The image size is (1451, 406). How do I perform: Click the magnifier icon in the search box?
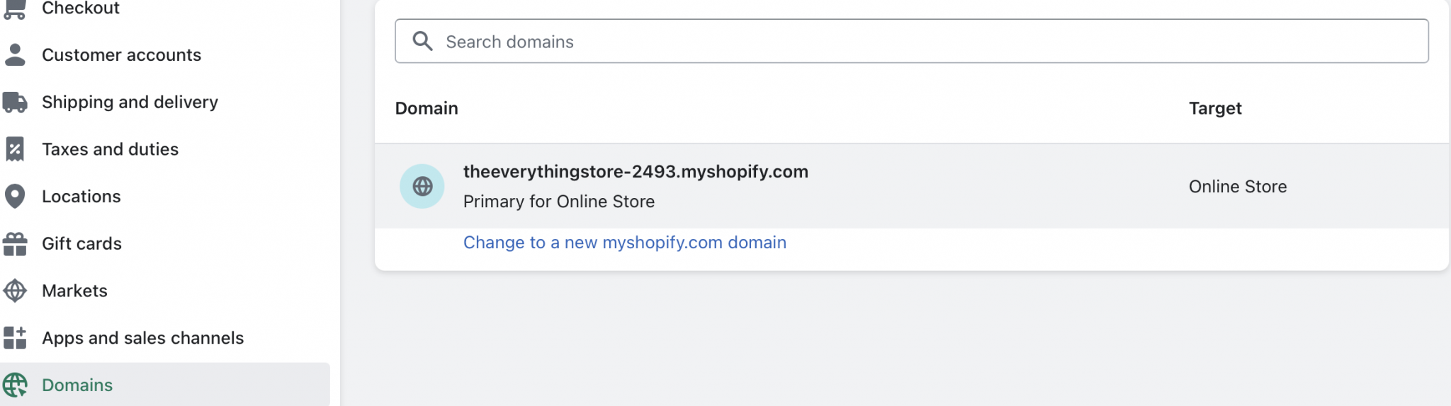[x=422, y=41]
